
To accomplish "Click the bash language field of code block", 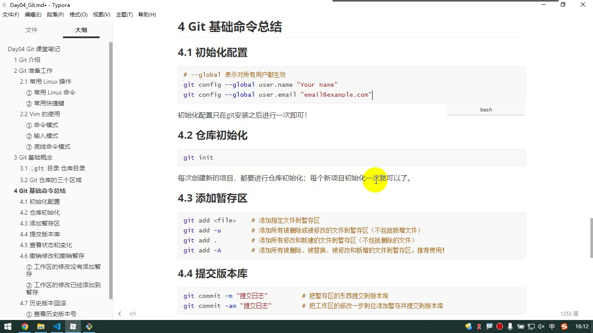I will [486, 110].
